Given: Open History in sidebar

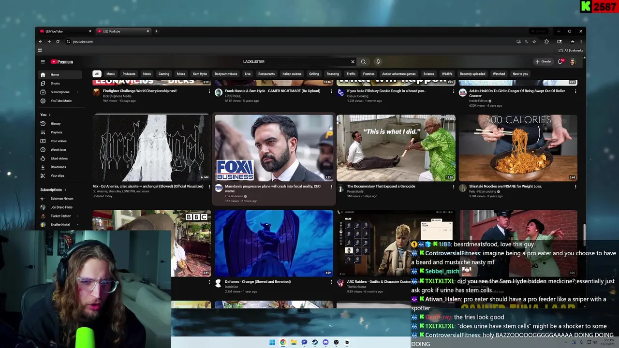Looking at the screenshot, I should click(x=55, y=124).
